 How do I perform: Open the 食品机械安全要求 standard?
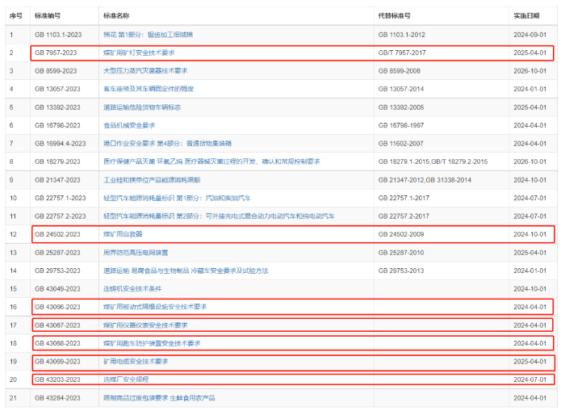(x=129, y=125)
